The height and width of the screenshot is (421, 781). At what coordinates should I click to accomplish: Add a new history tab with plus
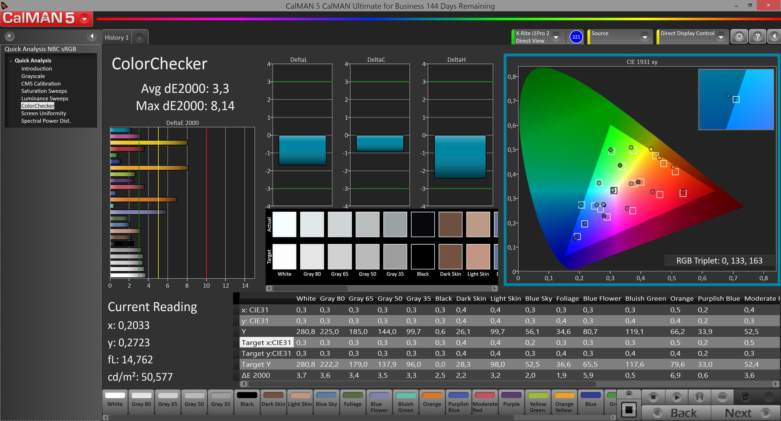139,38
